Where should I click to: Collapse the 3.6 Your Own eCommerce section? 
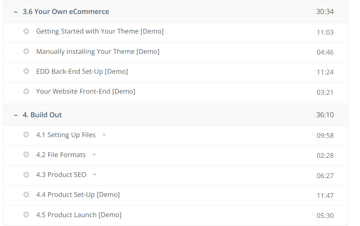tap(15, 12)
